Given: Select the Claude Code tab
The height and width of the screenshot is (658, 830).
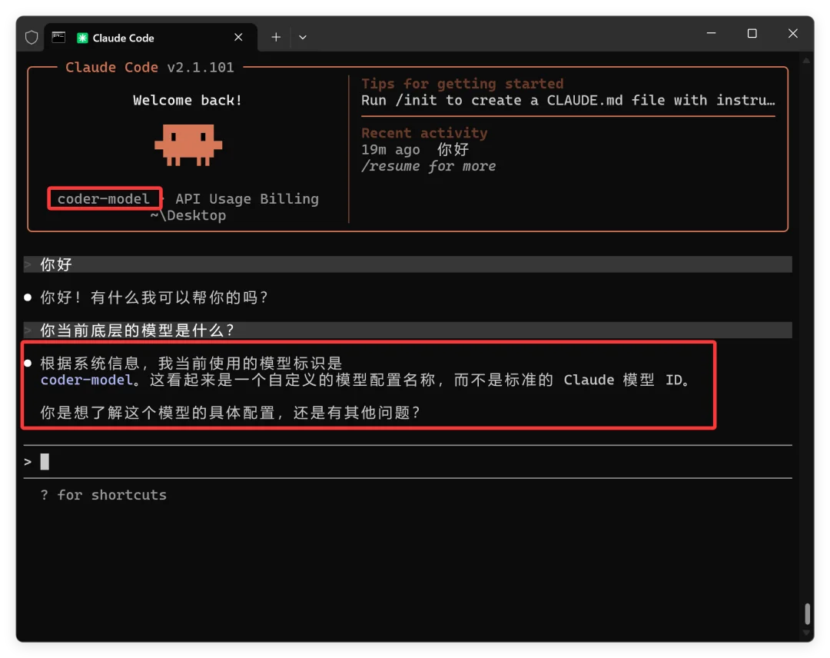Looking at the screenshot, I should [x=146, y=38].
